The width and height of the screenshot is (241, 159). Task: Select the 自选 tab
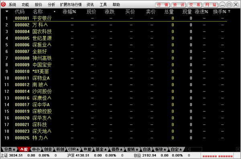point(147,149)
